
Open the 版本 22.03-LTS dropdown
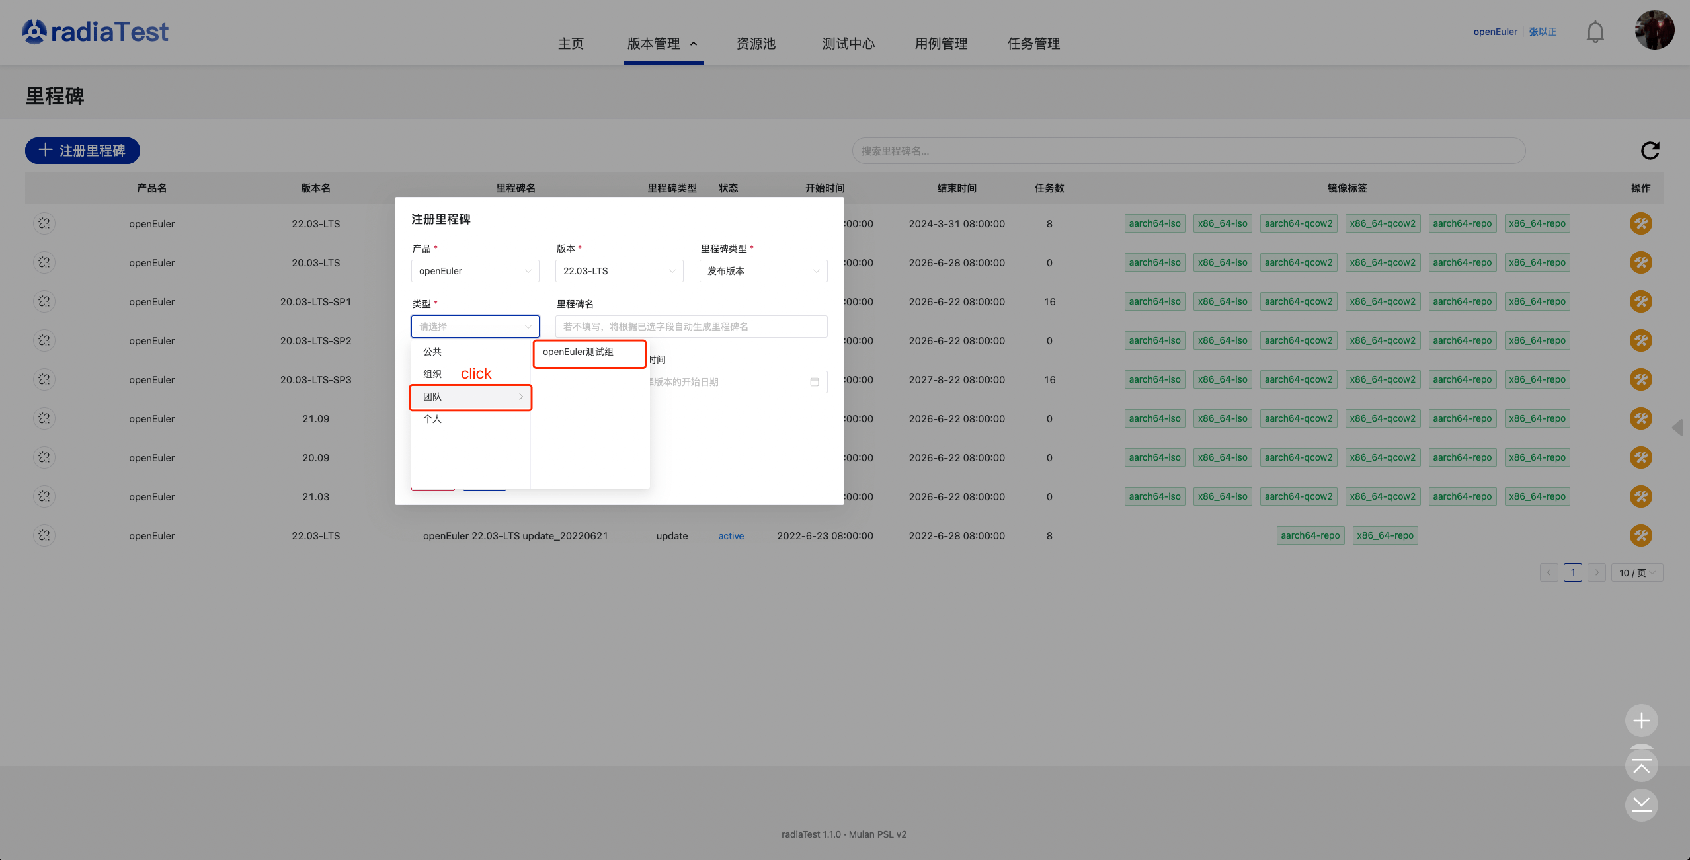pos(619,271)
